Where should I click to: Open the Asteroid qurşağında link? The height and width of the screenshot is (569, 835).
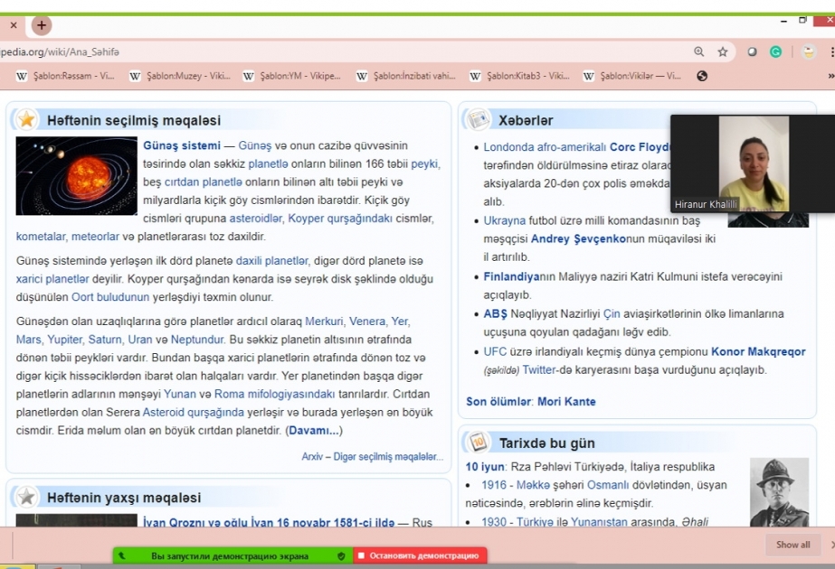click(194, 413)
